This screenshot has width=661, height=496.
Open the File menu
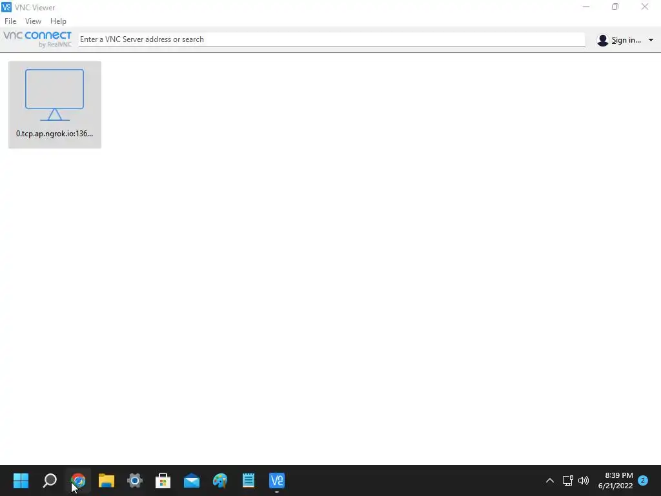[10, 21]
